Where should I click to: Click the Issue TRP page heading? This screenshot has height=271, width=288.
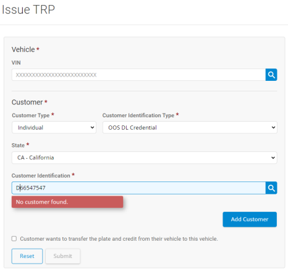point(28,9)
